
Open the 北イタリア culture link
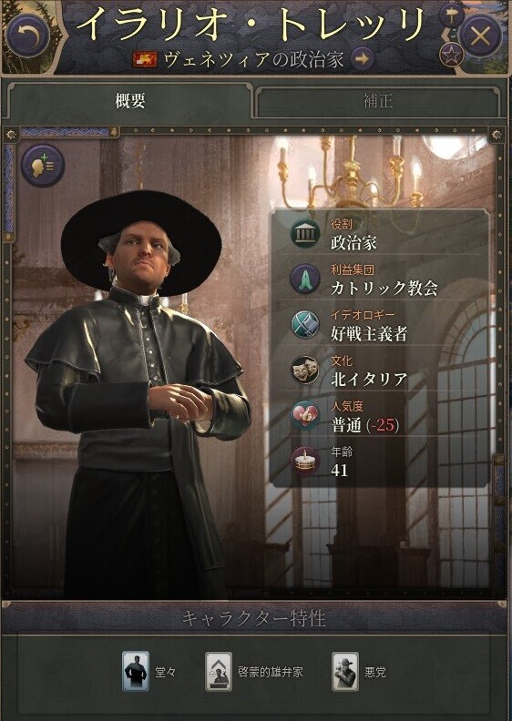click(x=369, y=380)
